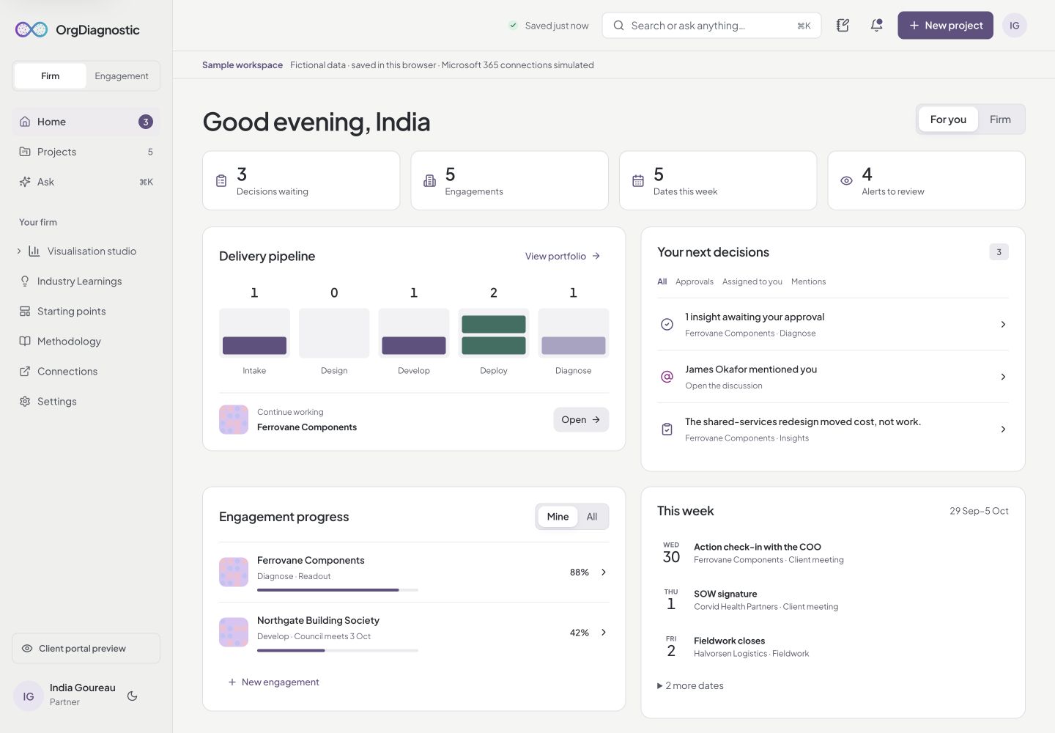This screenshot has height=733, width=1055.
Task: Click the Ferrovane Components thumbnail under Continue working
Action: pyautogui.click(x=234, y=419)
